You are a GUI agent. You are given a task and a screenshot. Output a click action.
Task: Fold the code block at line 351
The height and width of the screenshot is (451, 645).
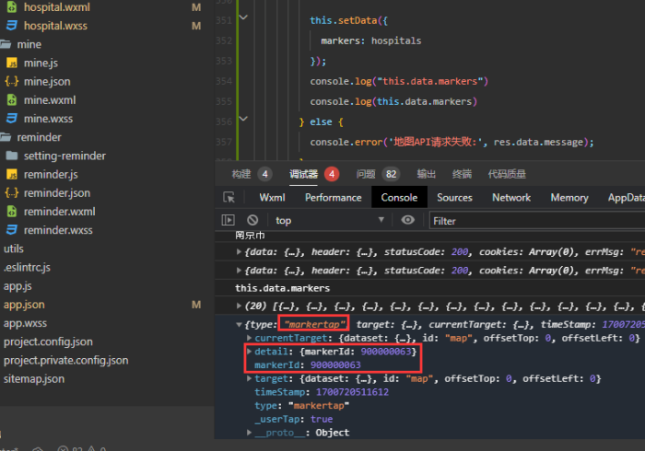(243, 17)
